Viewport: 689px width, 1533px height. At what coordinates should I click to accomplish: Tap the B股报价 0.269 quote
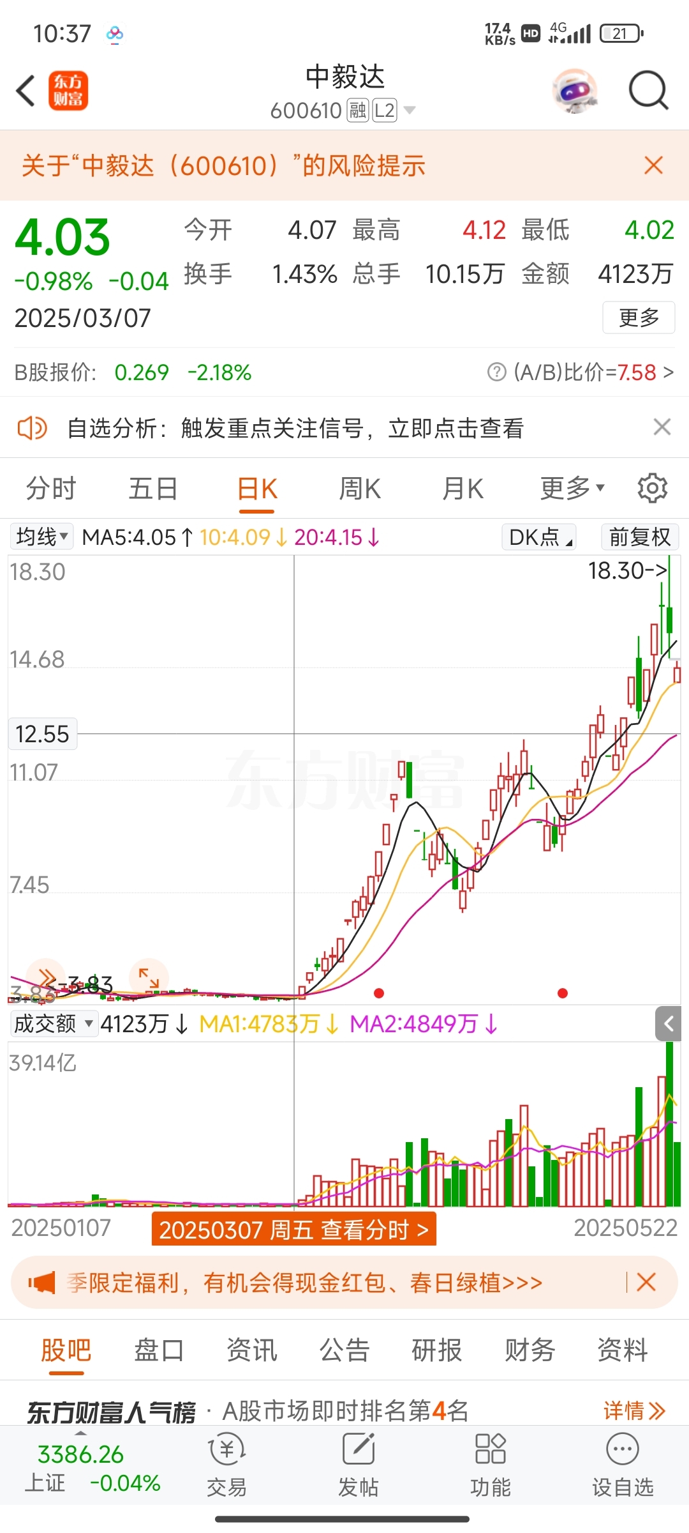click(133, 372)
